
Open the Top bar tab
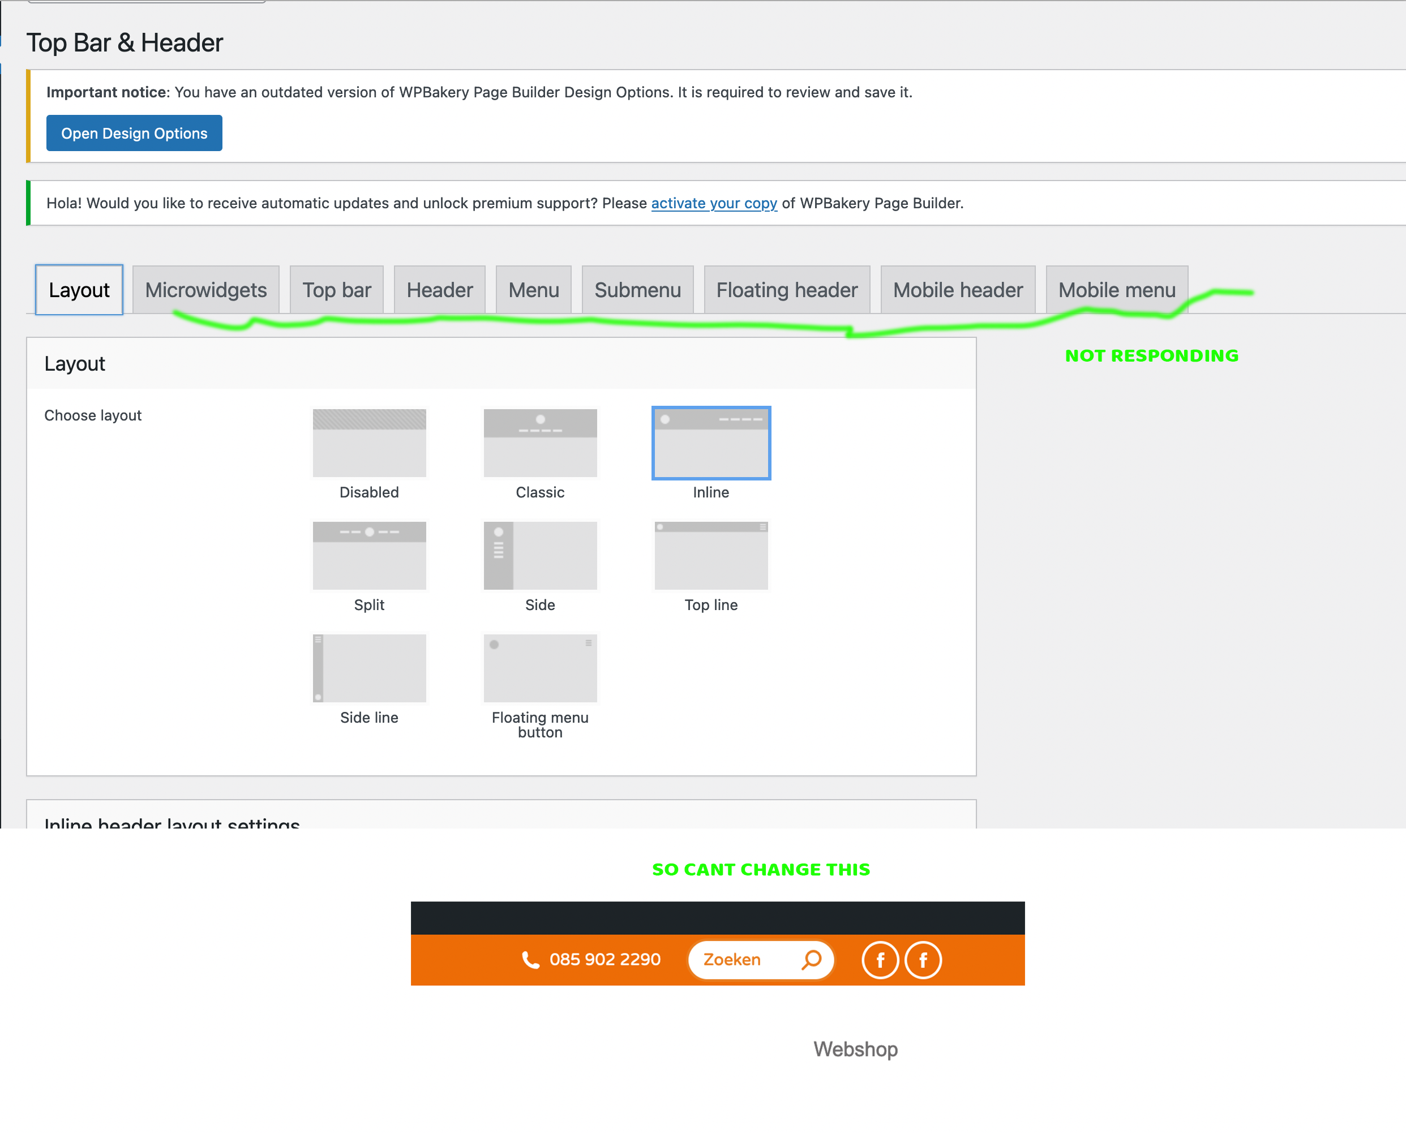click(336, 290)
